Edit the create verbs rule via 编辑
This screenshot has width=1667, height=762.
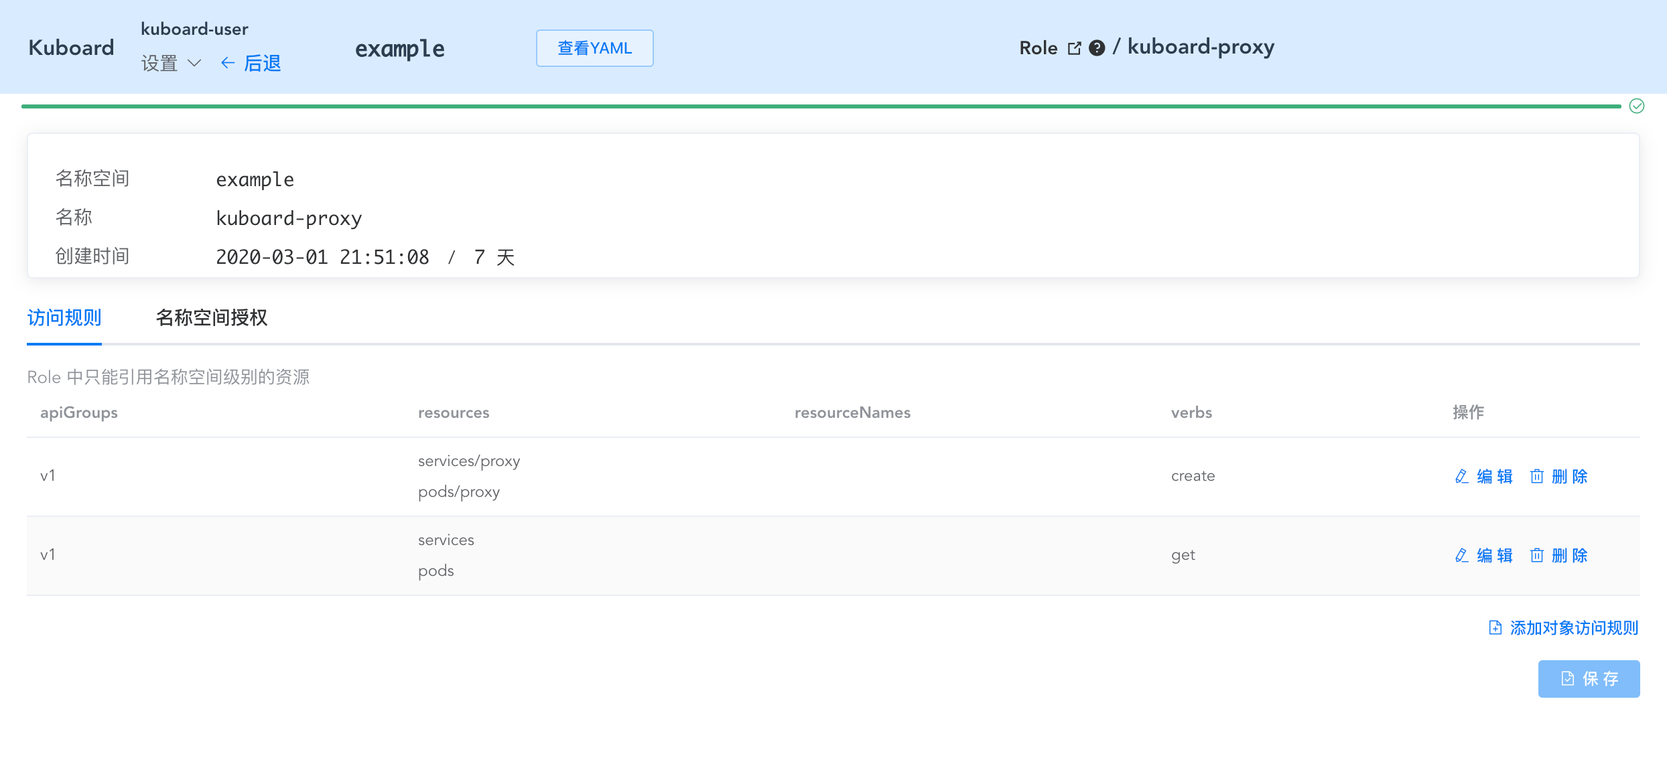pos(1484,476)
